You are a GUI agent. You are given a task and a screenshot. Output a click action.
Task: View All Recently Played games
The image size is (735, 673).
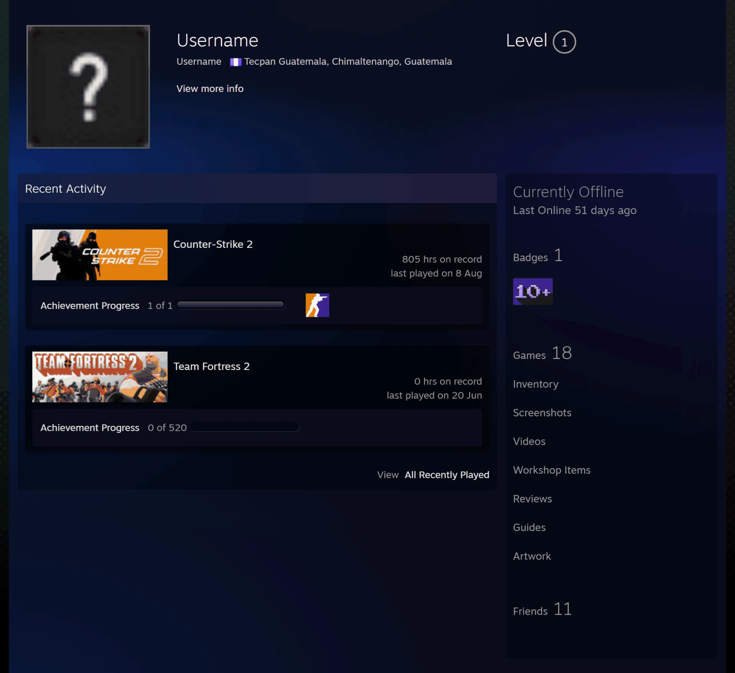click(447, 475)
